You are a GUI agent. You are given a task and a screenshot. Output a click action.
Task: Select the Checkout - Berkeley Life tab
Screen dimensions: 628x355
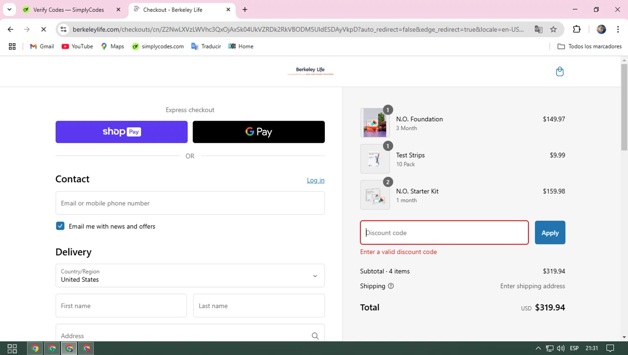(x=172, y=10)
